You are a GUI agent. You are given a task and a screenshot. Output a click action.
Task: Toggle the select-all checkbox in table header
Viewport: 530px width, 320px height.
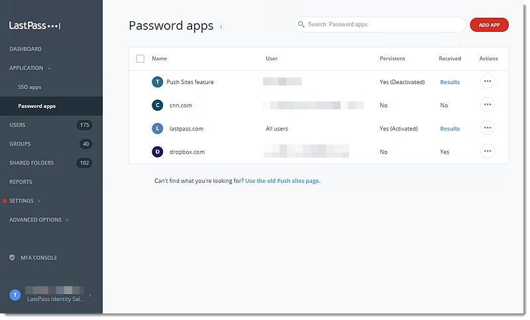[x=140, y=58]
